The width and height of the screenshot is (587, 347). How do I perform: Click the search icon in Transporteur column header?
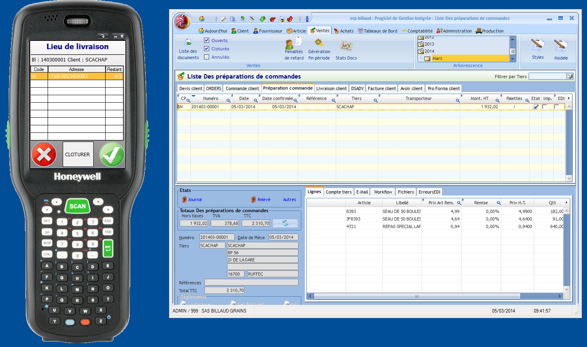coord(458,100)
